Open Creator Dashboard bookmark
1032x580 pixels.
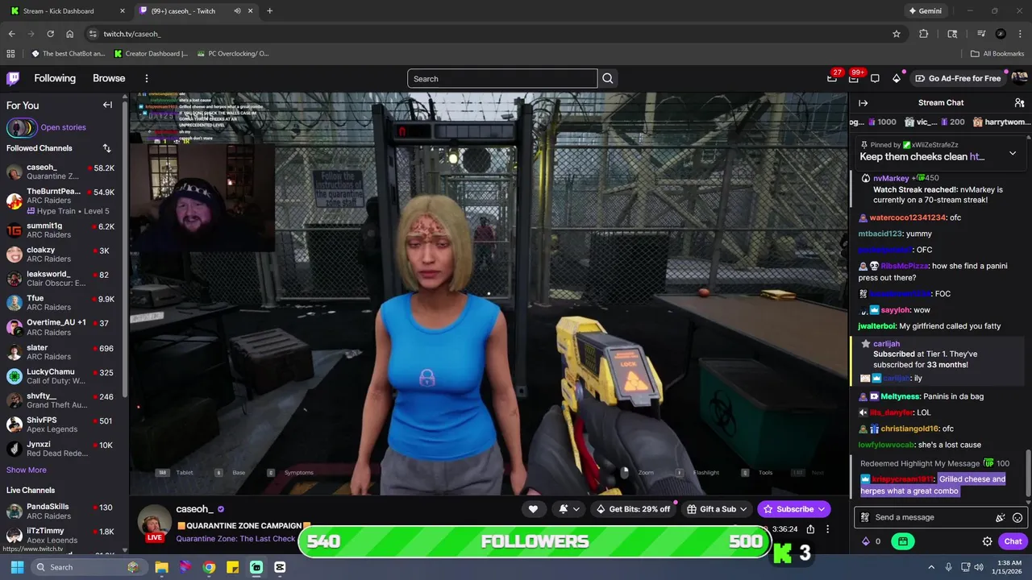point(152,54)
